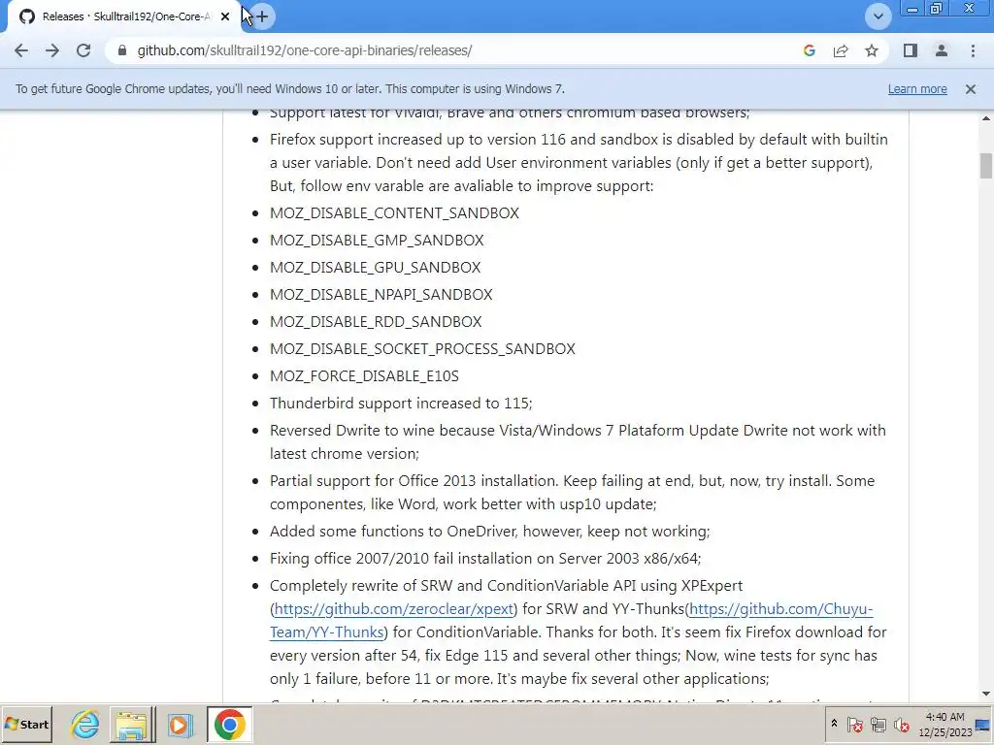Click the scrollbar down arrow
The width and height of the screenshot is (994, 745).
coord(985,695)
